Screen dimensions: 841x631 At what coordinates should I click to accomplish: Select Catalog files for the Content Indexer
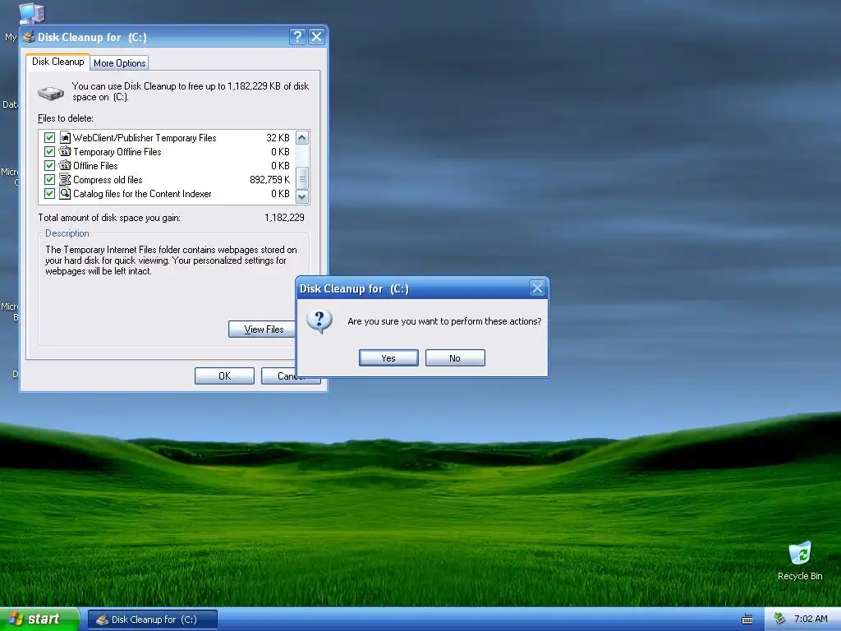[142, 194]
